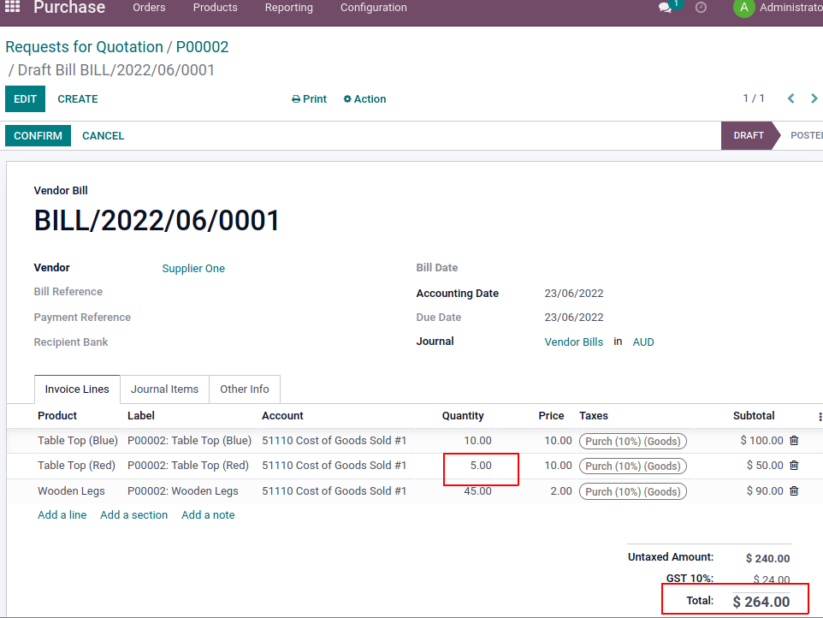Open the apps grid menu icon
This screenshot has width=823, height=618.
pyautogui.click(x=12, y=7)
